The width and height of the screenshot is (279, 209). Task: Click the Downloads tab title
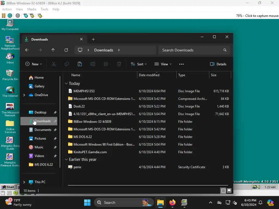[x=40, y=39]
